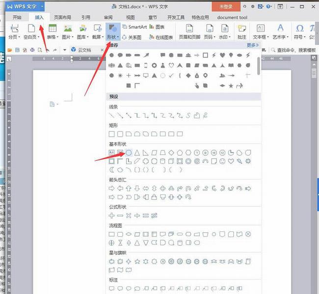Select the plain rectangle in 矩形

[x=111, y=134]
